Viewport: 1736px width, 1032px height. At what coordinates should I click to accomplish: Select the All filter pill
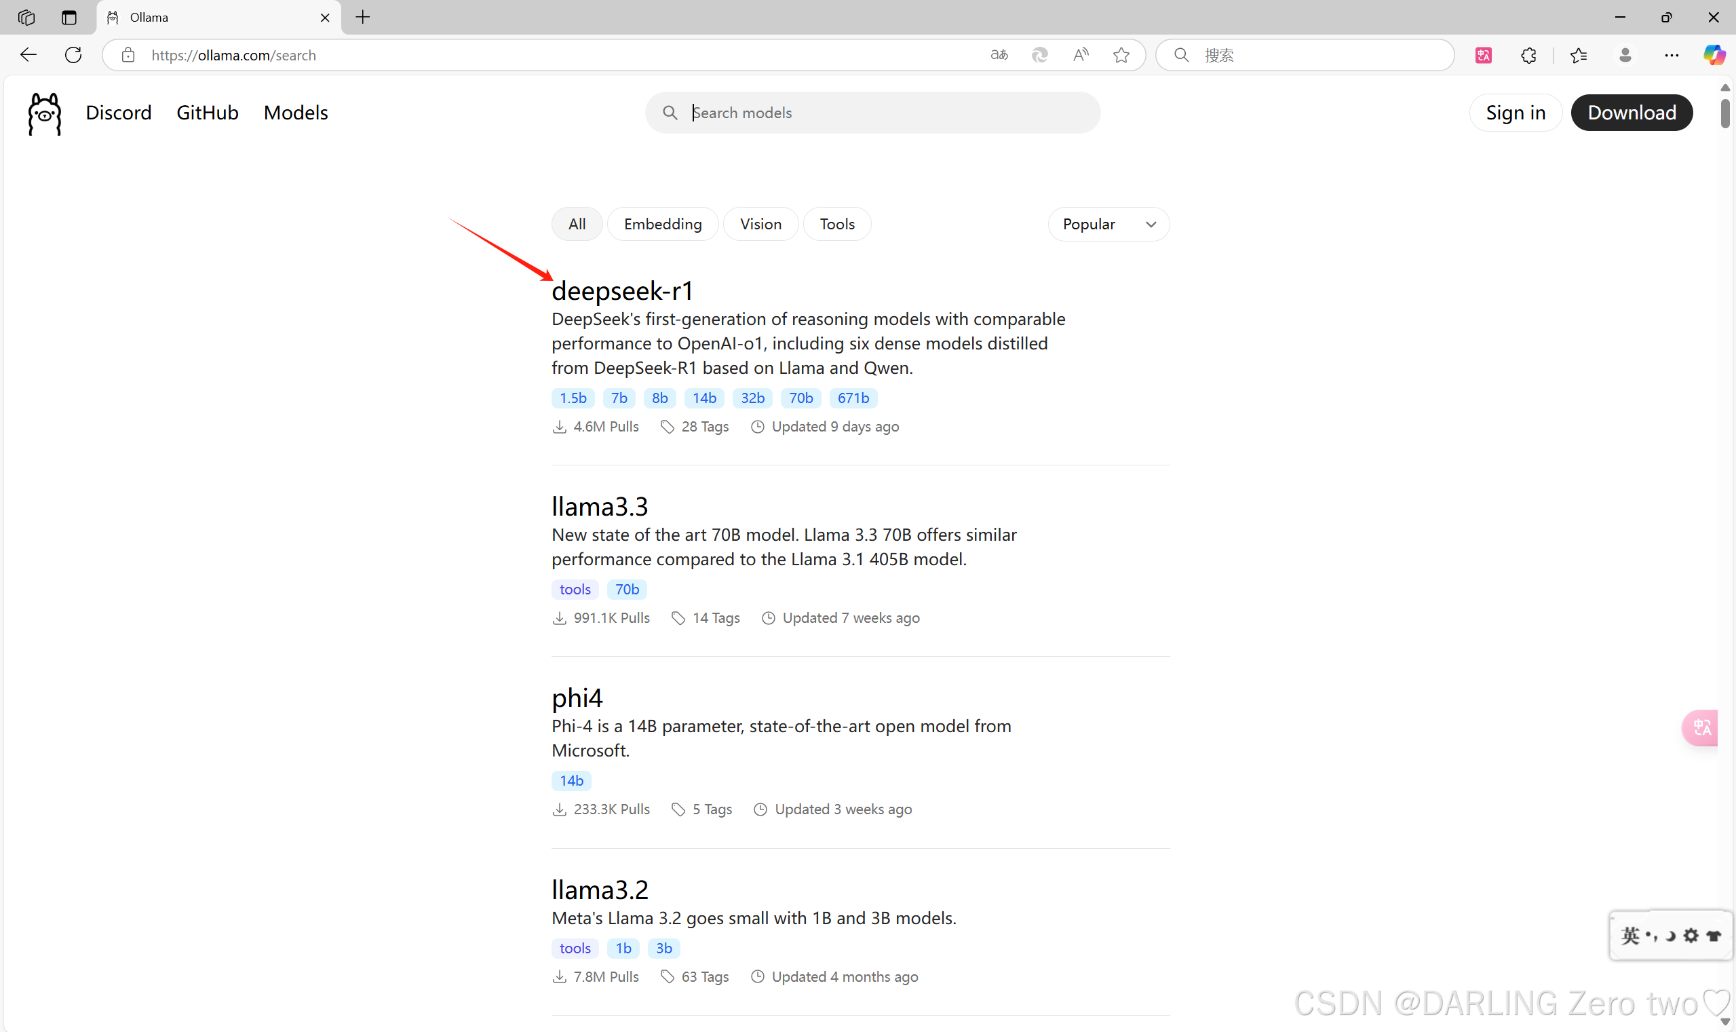coord(577,224)
